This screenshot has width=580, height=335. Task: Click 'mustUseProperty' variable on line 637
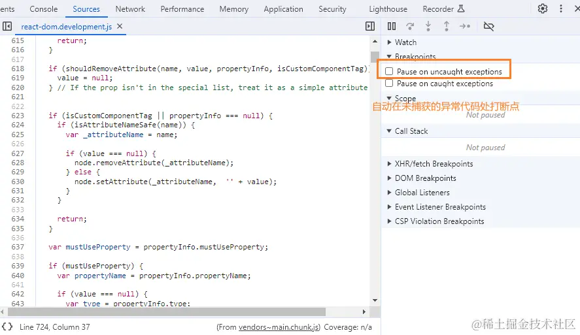pos(98,247)
